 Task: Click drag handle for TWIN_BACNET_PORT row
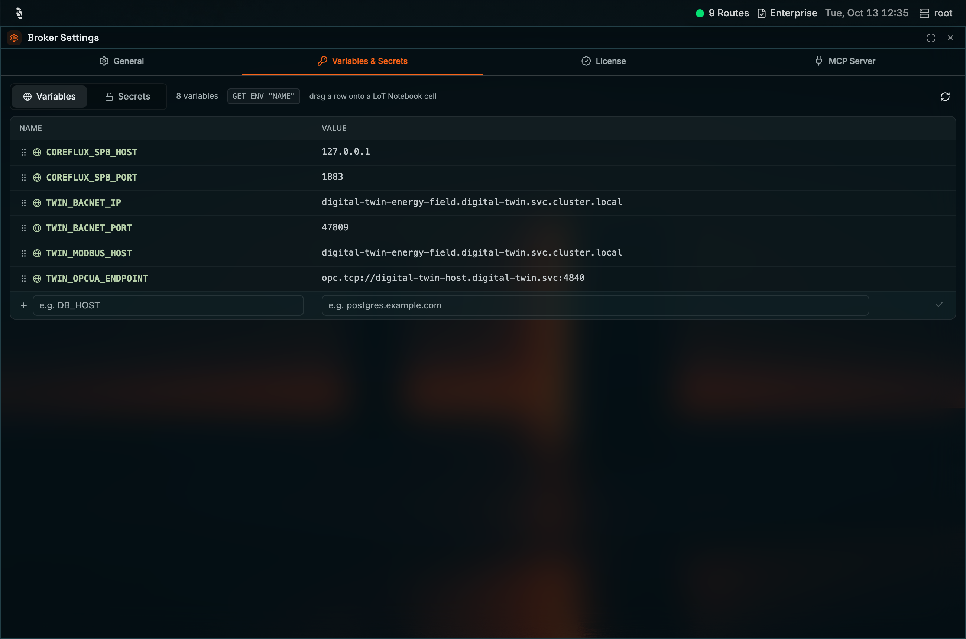(x=24, y=228)
